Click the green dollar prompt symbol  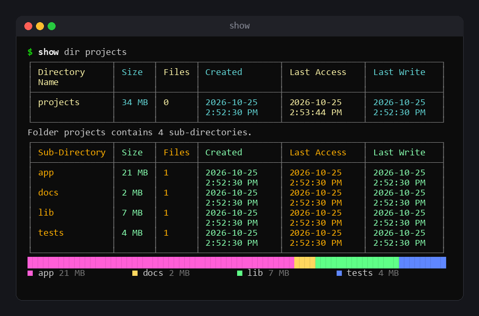pyautogui.click(x=30, y=52)
